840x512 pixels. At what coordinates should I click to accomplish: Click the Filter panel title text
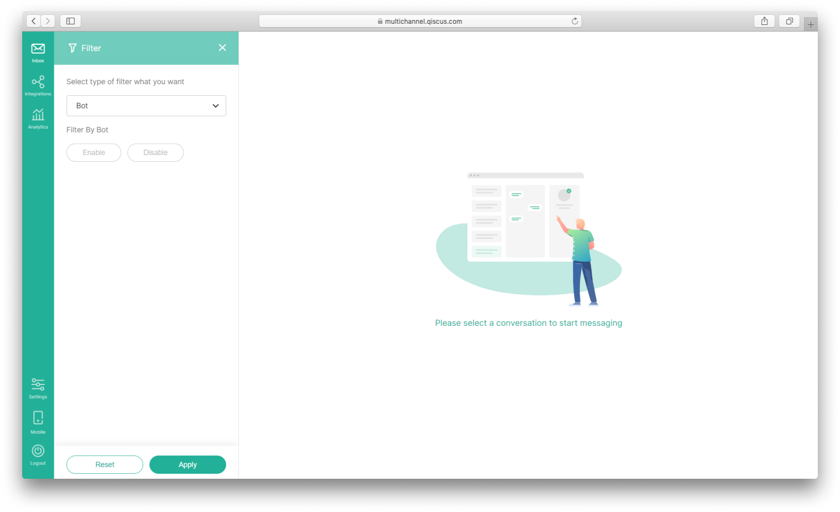coord(91,48)
